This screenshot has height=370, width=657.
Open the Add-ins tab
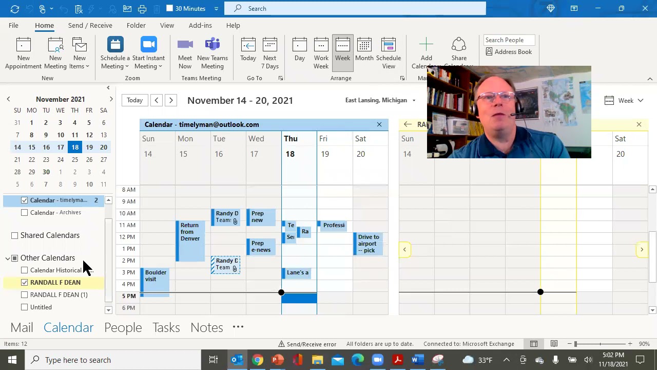tap(200, 25)
